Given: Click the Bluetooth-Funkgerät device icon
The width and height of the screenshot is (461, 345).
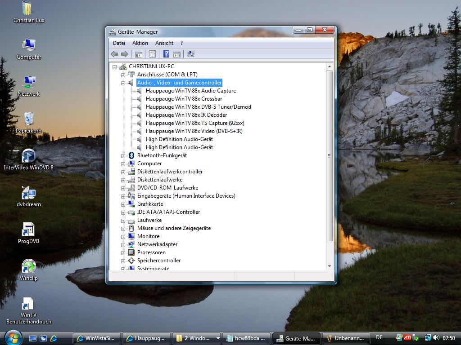Looking at the screenshot, I should [x=131, y=155].
